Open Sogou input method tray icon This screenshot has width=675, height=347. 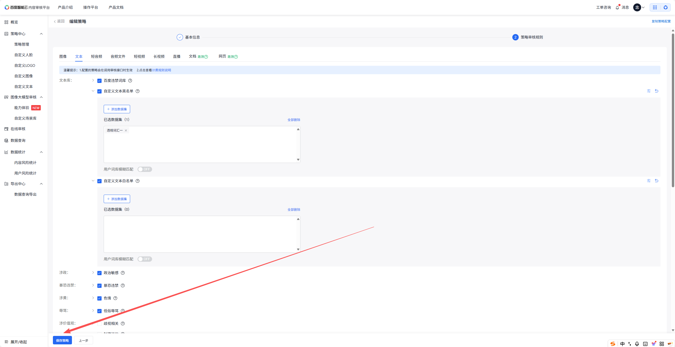[x=613, y=344]
